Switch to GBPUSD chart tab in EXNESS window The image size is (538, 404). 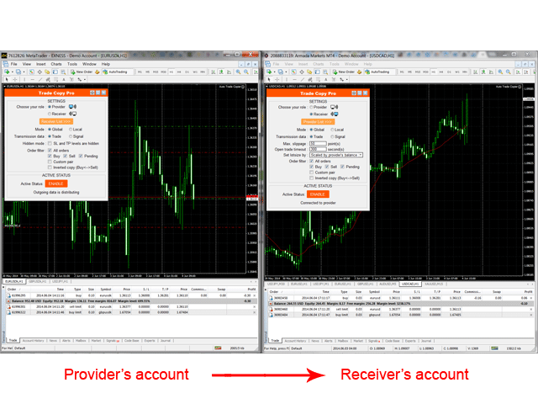point(38,281)
